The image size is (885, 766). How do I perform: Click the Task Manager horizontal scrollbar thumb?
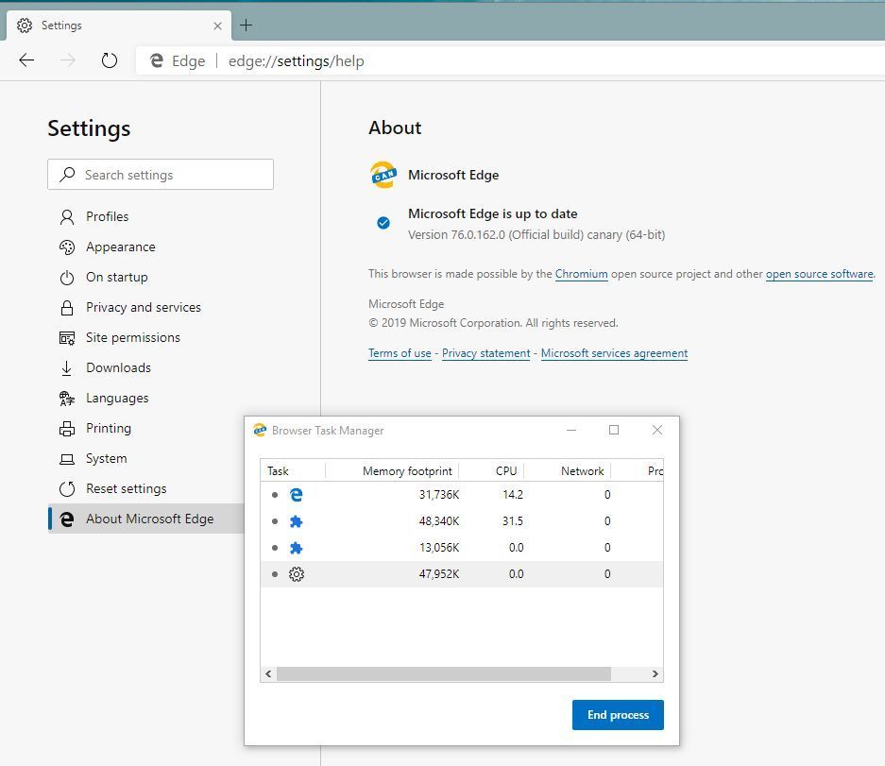(x=444, y=674)
